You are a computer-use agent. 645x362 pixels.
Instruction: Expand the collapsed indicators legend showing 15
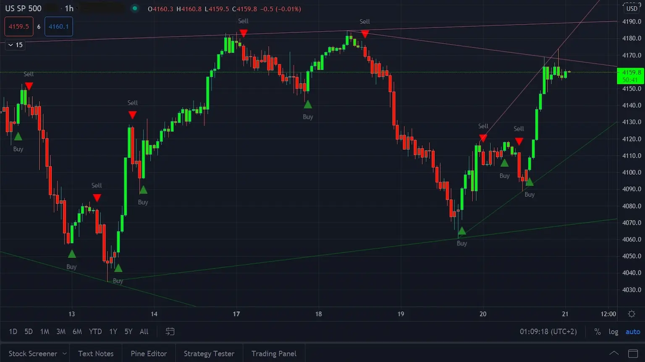point(15,45)
